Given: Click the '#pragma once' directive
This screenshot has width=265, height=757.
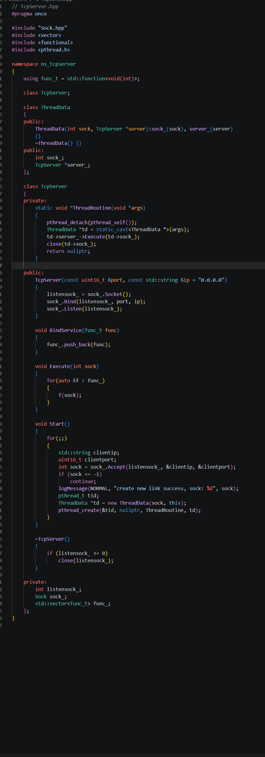Looking at the screenshot, I should 29,14.
